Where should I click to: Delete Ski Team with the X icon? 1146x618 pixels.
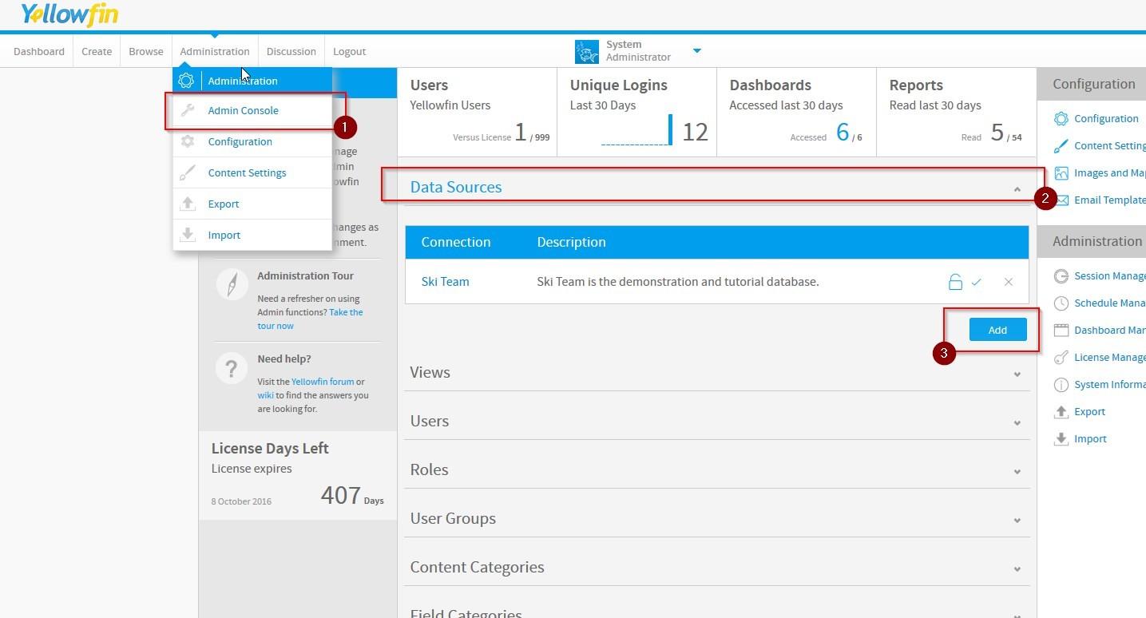[x=1009, y=282]
